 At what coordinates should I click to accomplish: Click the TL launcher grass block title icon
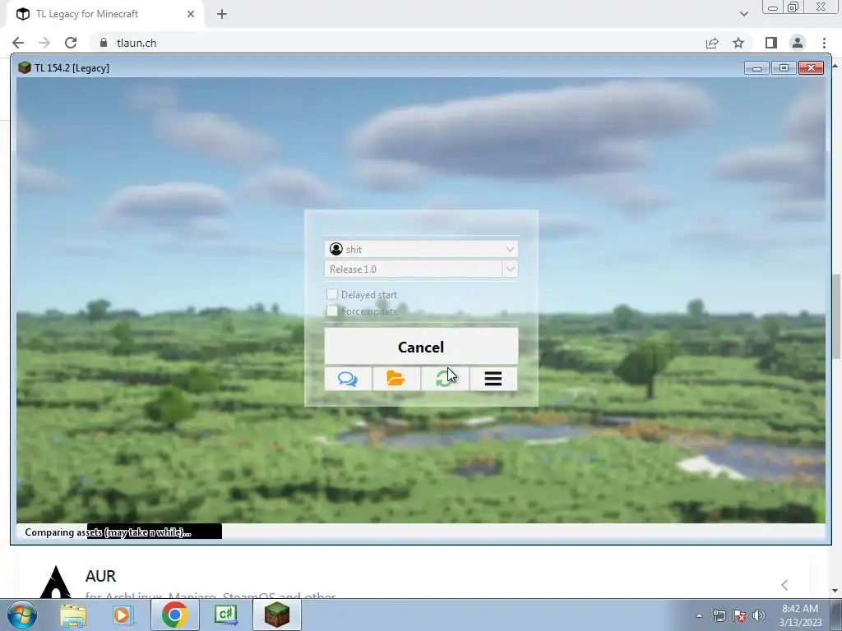coord(24,67)
